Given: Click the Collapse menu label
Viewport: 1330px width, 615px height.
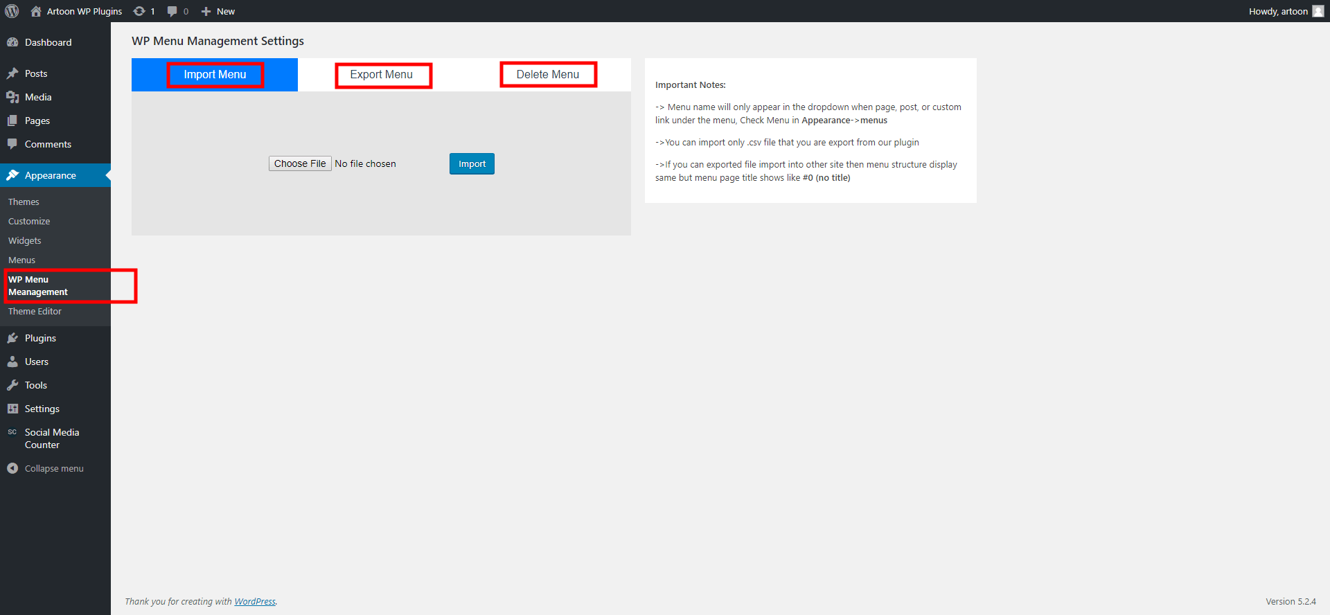Looking at the screenshot, I should pos(54,468).
